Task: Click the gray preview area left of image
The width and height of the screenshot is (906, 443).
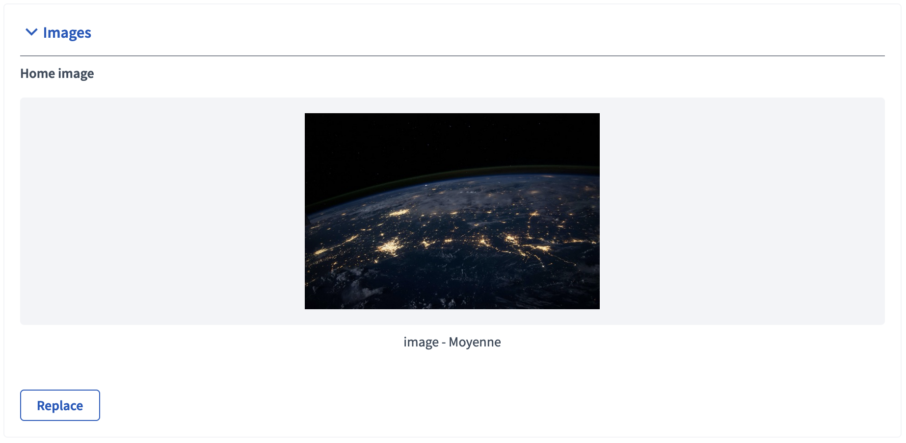Action: tap(162, 211)
